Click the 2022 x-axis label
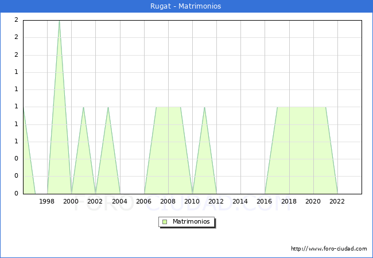Image resolution: width=373 pixels, height=258 pixels. point(337,201)
